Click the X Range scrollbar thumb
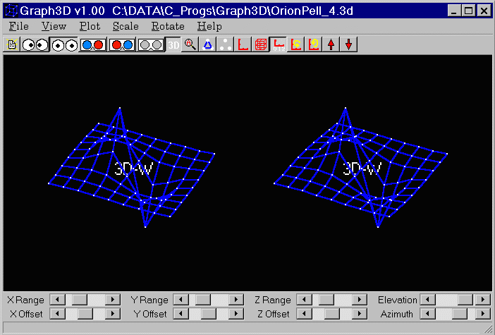 [x=79, y=299]
